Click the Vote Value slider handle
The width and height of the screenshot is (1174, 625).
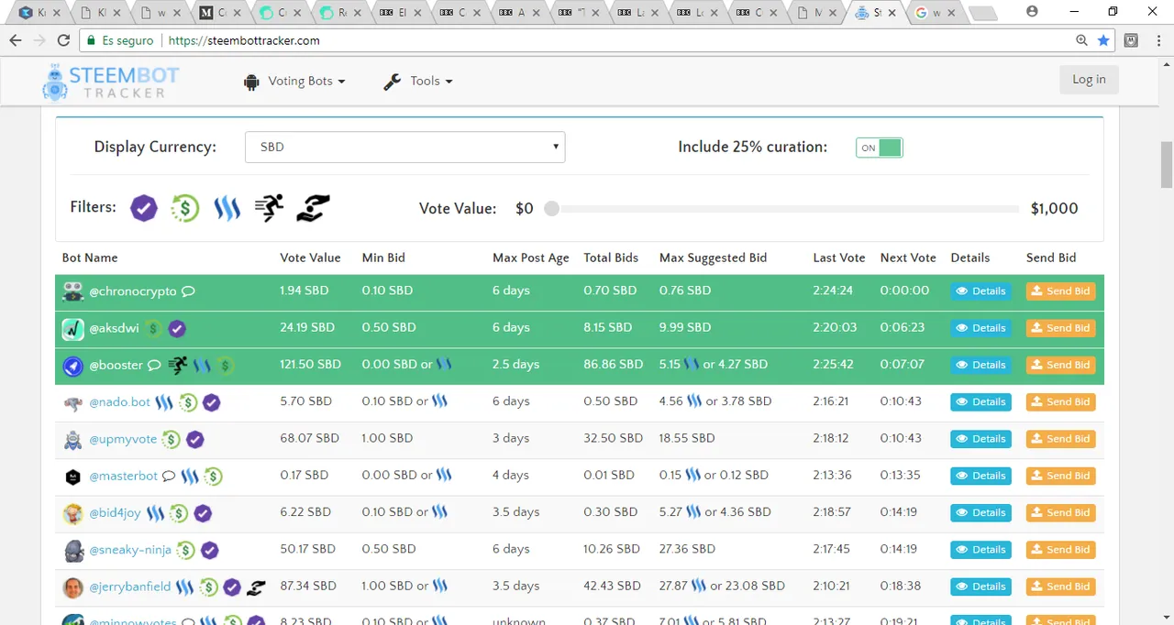[x=551, y=209]
